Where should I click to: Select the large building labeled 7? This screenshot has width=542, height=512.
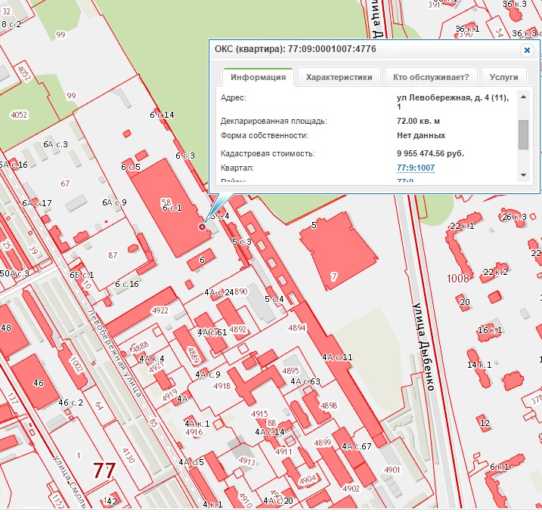pos(338,253)
